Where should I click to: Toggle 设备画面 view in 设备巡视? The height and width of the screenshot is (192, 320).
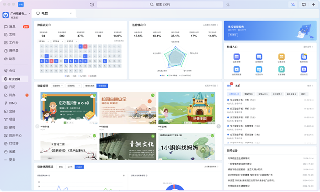(x=102, y=85)
